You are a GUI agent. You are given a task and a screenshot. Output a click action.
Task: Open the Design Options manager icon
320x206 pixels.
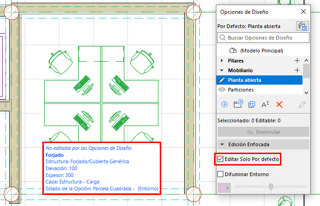302,26
